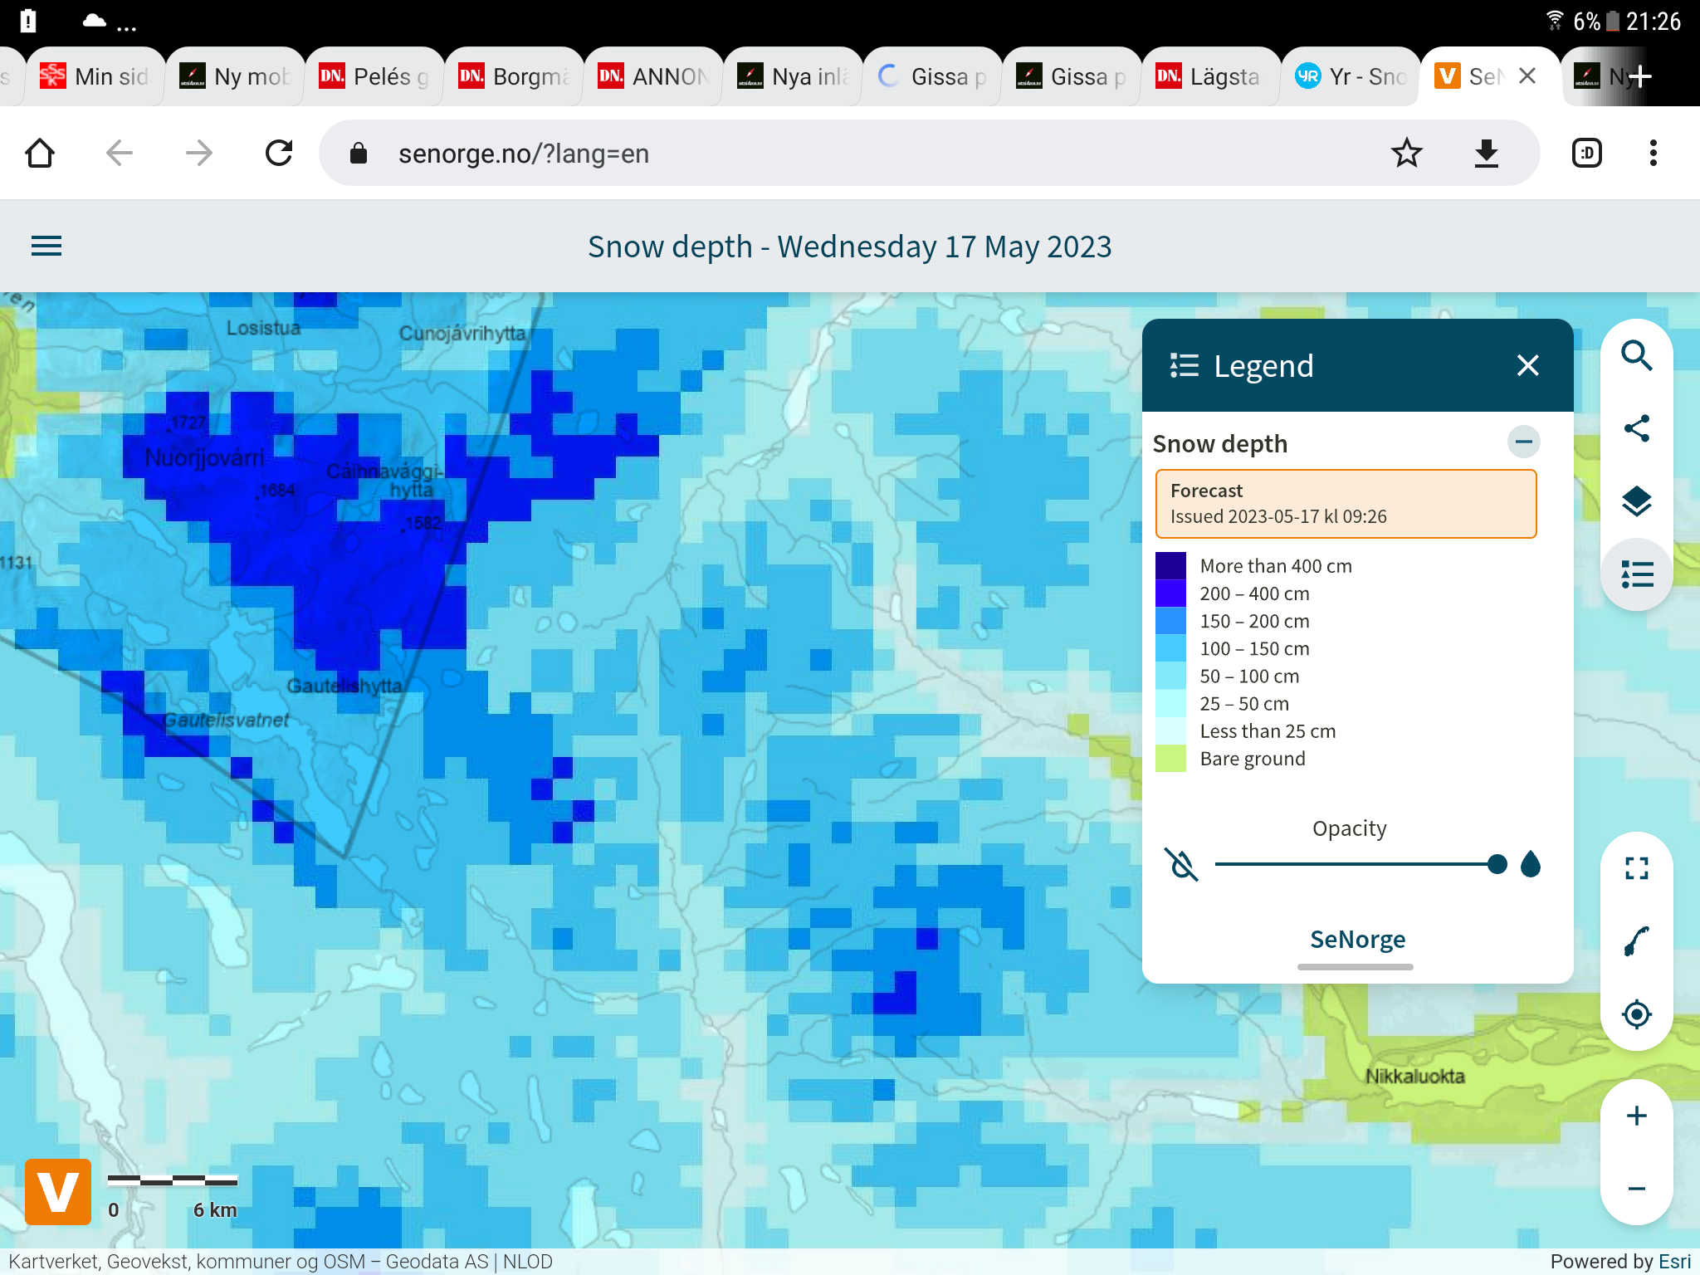Click the opacity slider handle

[1497, 864]
